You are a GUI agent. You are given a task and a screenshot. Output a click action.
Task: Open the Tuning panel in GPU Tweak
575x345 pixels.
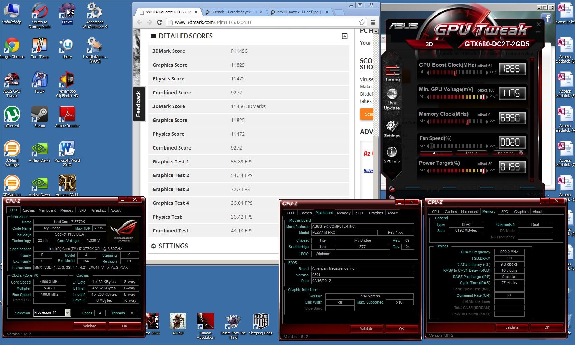[x=392, y=74]
